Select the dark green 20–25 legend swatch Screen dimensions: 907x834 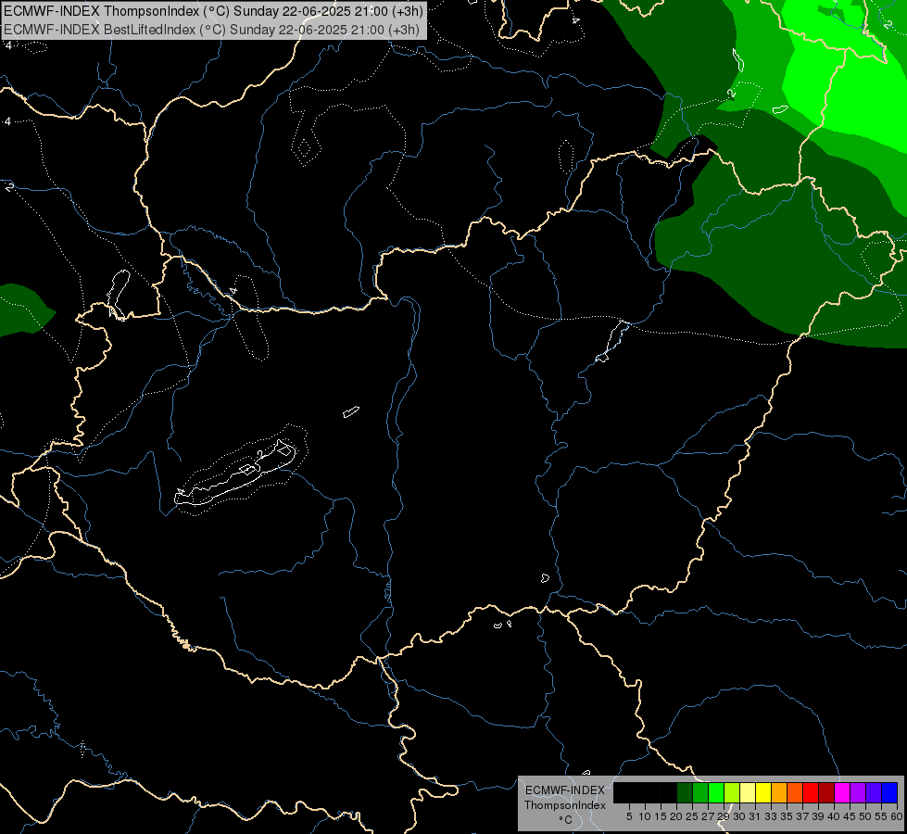[x=685, y=792]
